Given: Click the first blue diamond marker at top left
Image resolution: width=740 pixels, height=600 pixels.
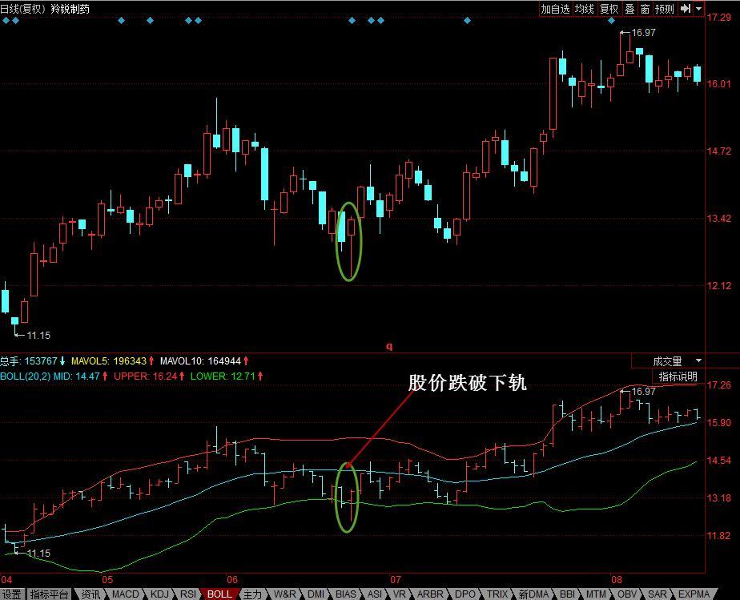Looking at the screenshot, I should point(6,21).
